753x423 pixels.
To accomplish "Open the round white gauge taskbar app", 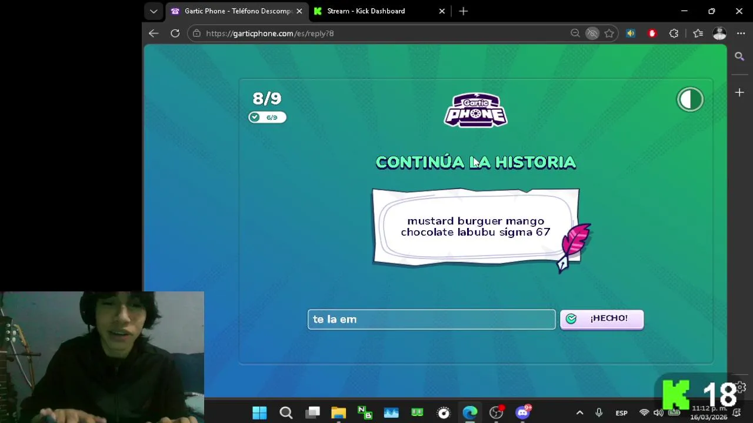I will click(x=444, y=412).
